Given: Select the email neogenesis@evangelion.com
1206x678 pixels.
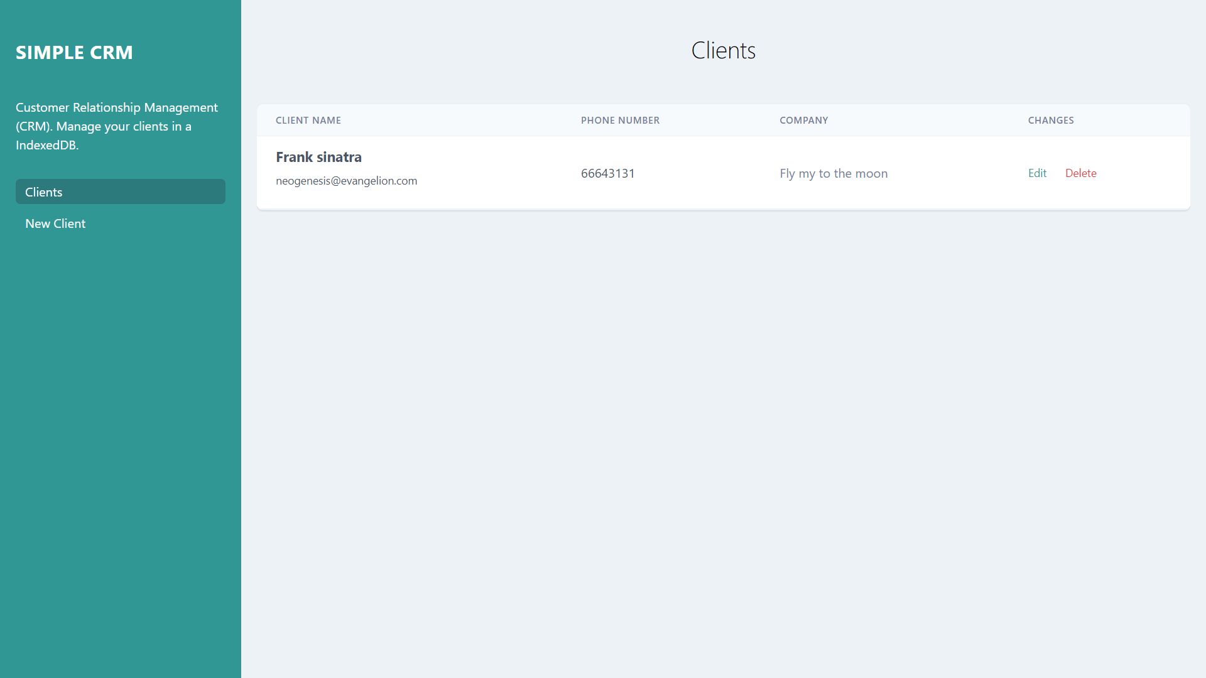Looking at the screenshot, I should click(347, 181).
